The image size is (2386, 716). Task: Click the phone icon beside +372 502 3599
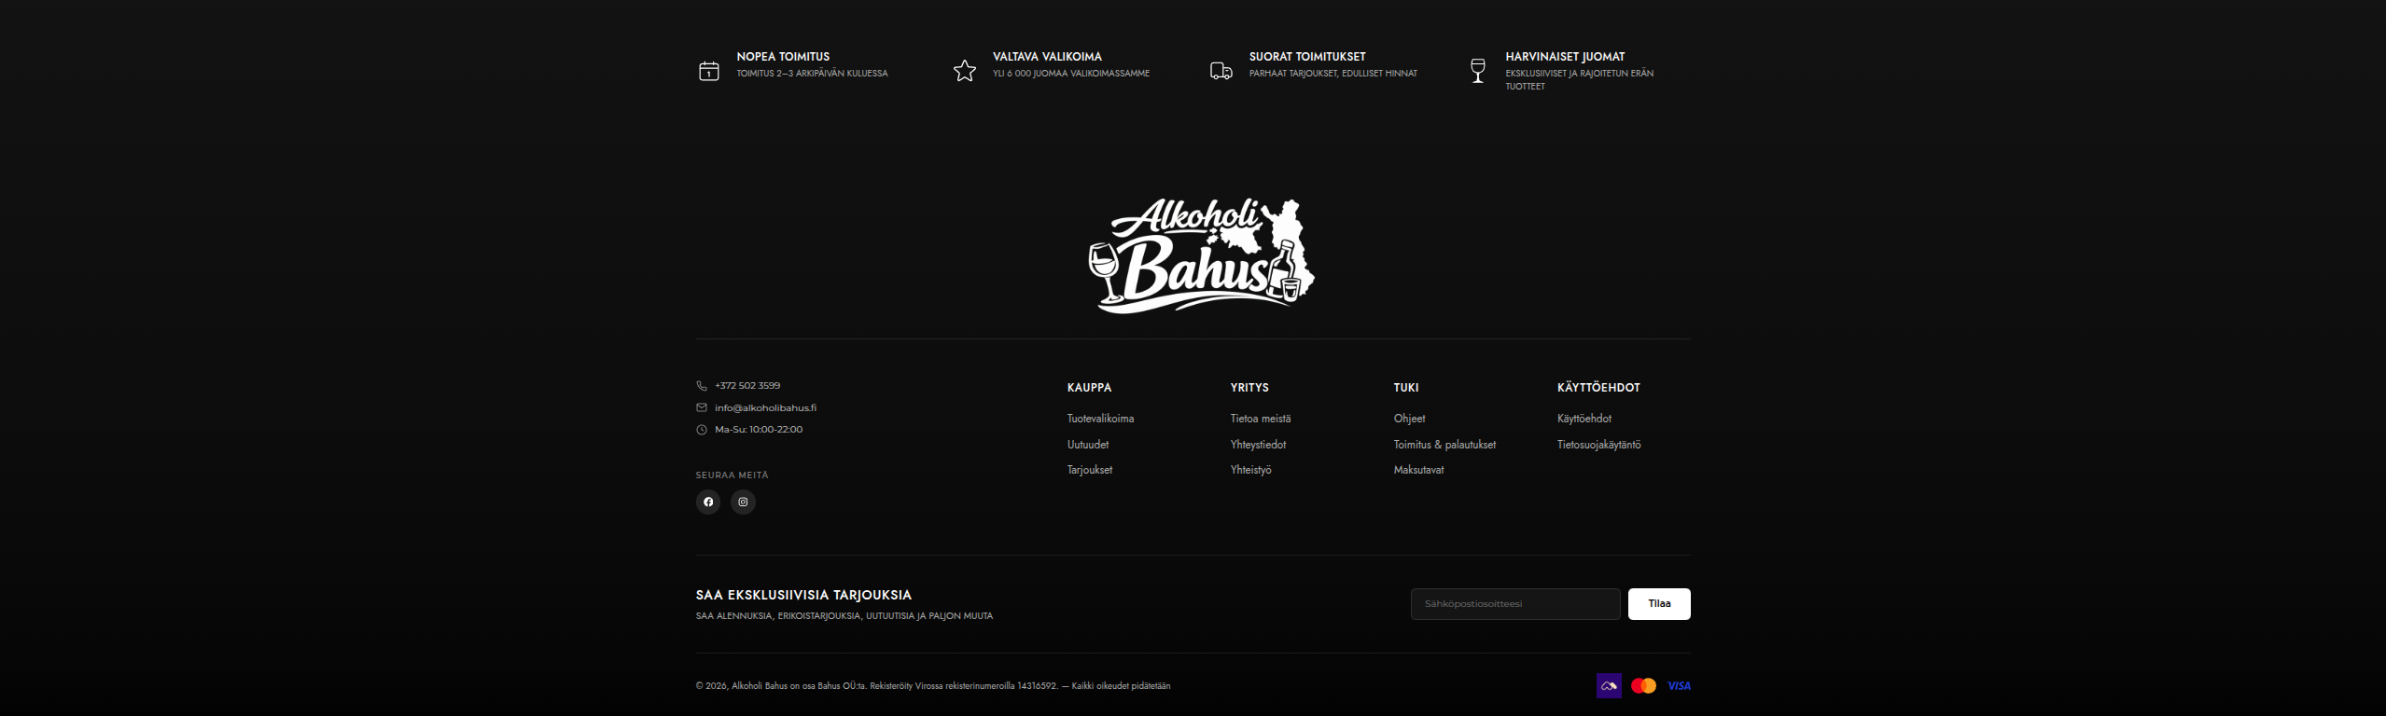click(x=701, y=386)
